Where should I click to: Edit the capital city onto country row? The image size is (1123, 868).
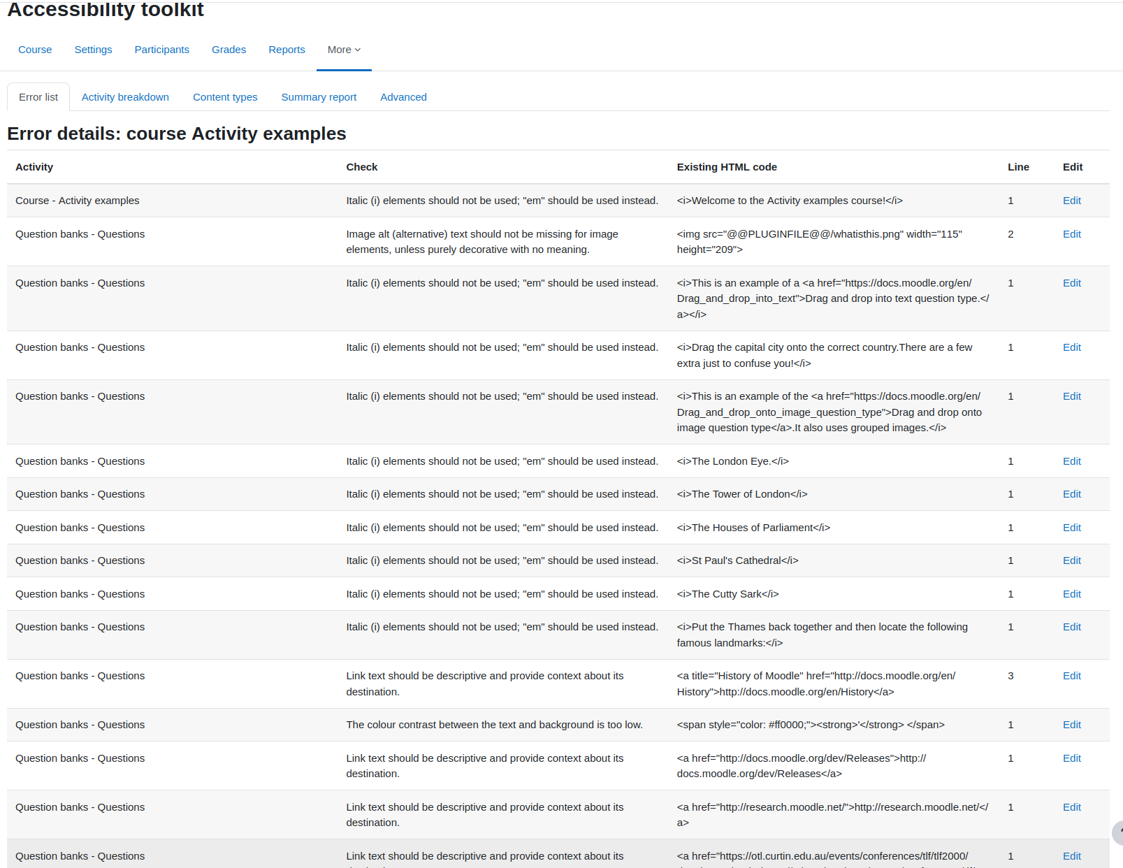(x=1071, y=347)
